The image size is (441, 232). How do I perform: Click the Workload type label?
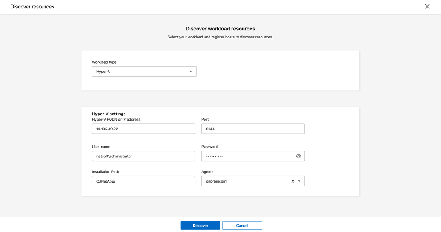click(x=104, y=62)
